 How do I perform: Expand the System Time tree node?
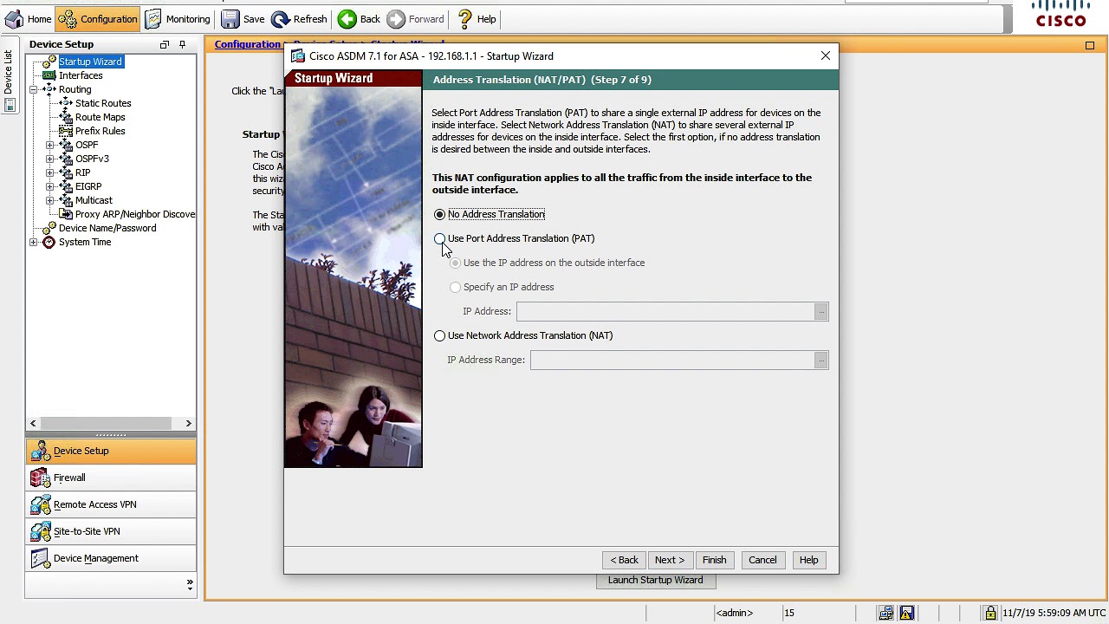pyautogui.click(x=33, y=242)
